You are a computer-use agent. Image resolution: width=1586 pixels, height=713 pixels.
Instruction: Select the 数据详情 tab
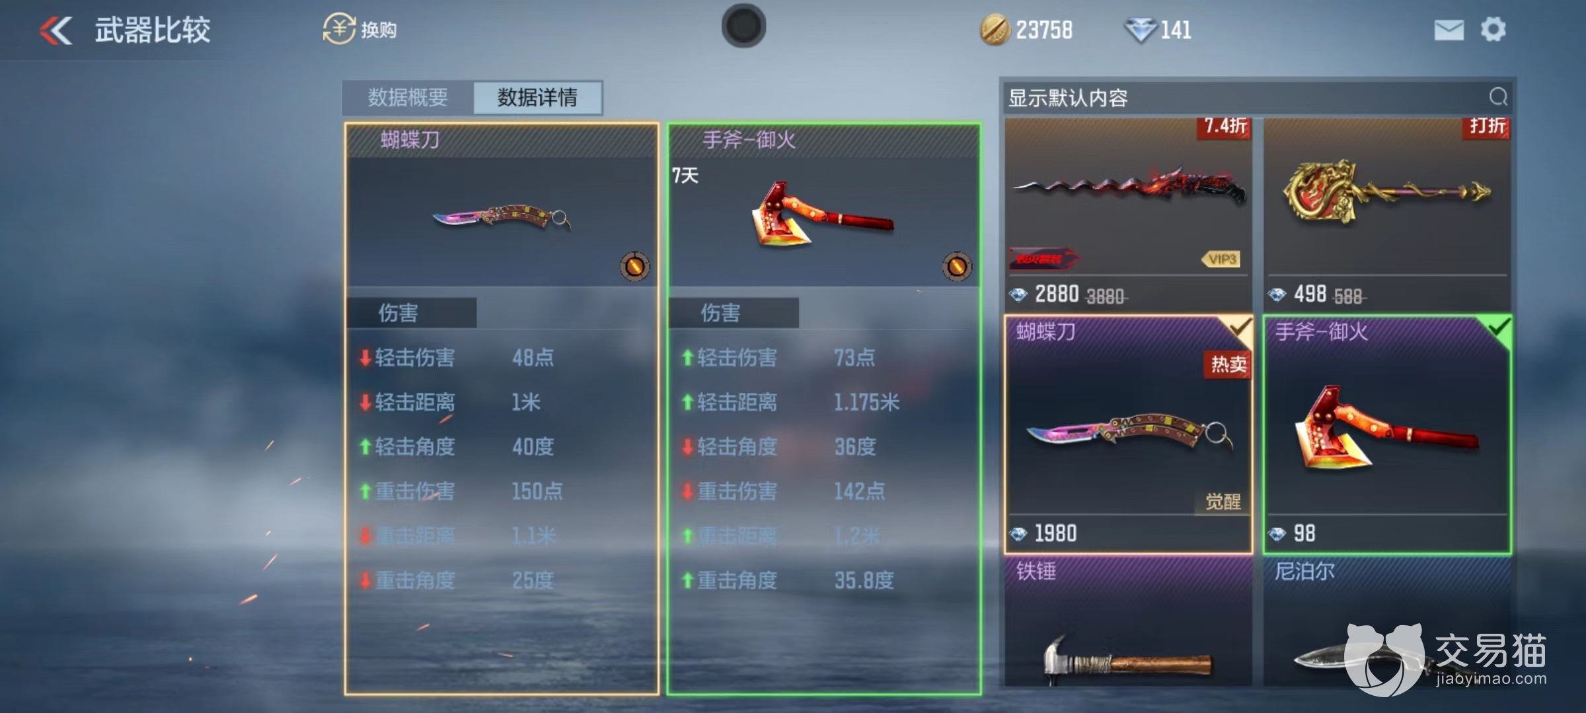tap(537, 98)
